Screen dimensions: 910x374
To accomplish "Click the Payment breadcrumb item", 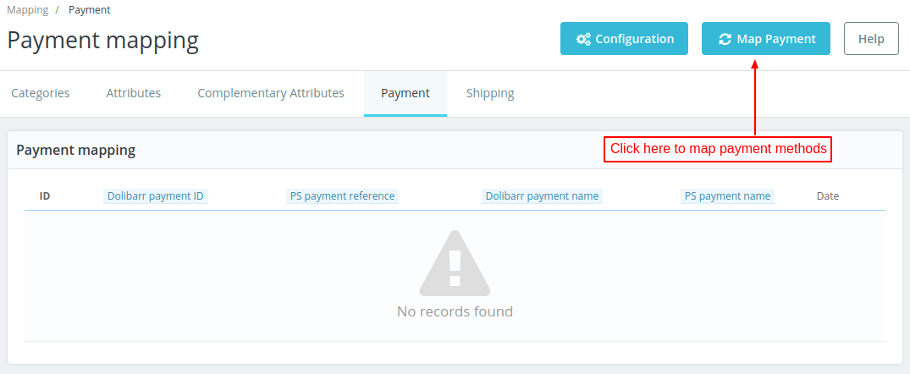I will coord(90,10).
